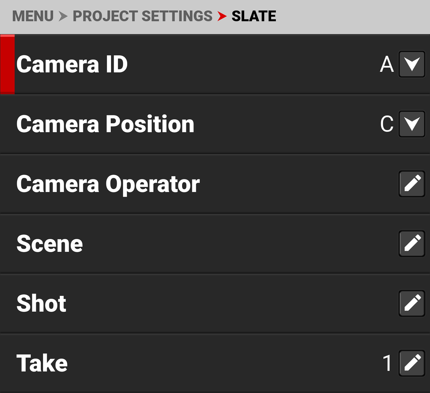Click the Camera Position value C
The height and width of the screenshot is (393, 430).
point(387,124)
